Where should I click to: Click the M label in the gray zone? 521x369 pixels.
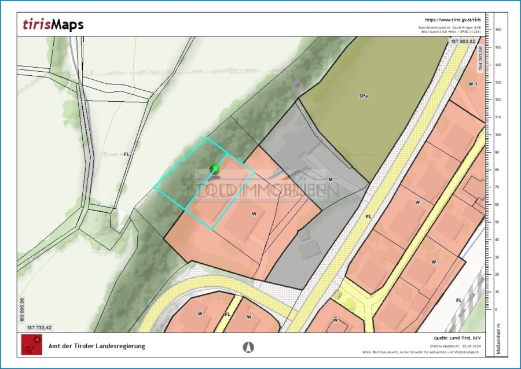331,179
